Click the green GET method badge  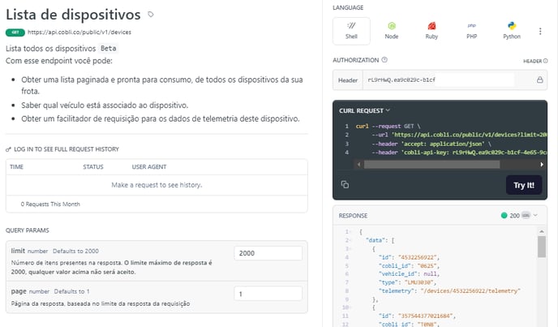click(x=15, y=32)
